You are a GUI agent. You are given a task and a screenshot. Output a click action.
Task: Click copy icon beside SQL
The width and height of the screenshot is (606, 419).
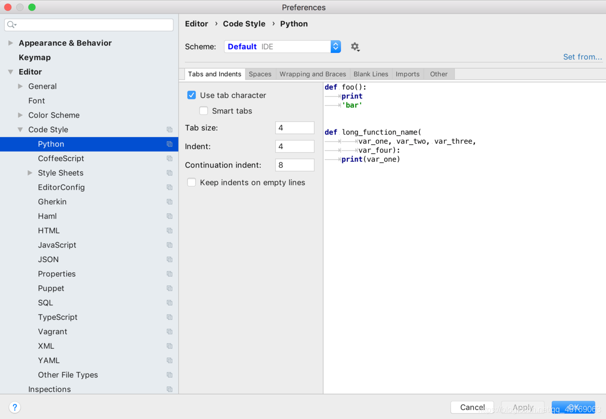(x=170, y=303)
